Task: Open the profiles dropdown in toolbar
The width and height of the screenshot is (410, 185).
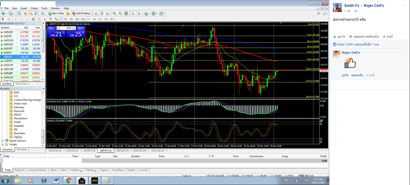Action: coord(14,13)
